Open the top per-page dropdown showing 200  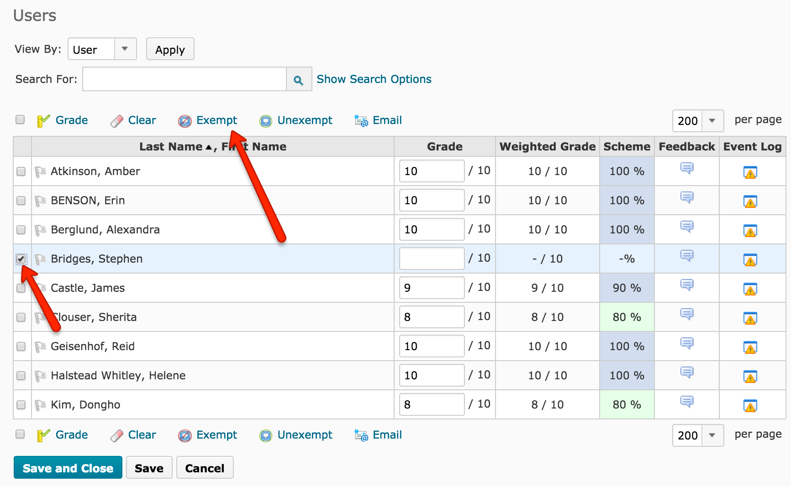click(711, 121)
